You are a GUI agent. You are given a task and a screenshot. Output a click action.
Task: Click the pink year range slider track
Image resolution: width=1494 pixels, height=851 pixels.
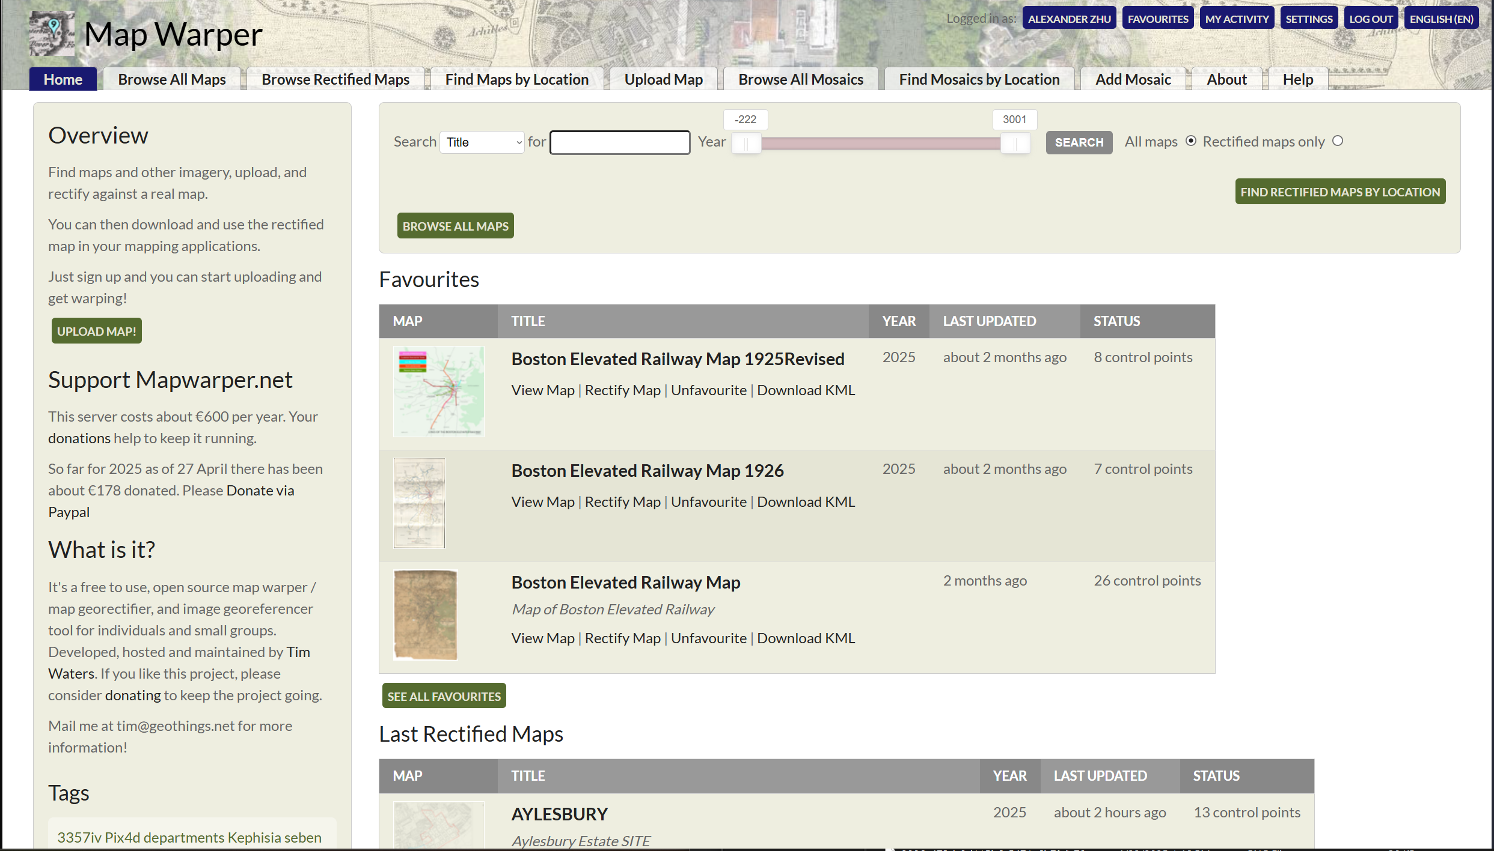(x=881, y=143)
